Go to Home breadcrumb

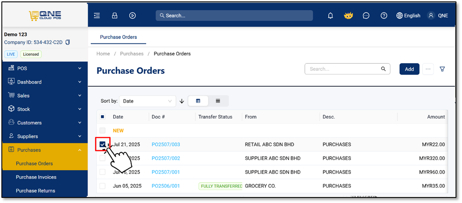click(103, 54)
